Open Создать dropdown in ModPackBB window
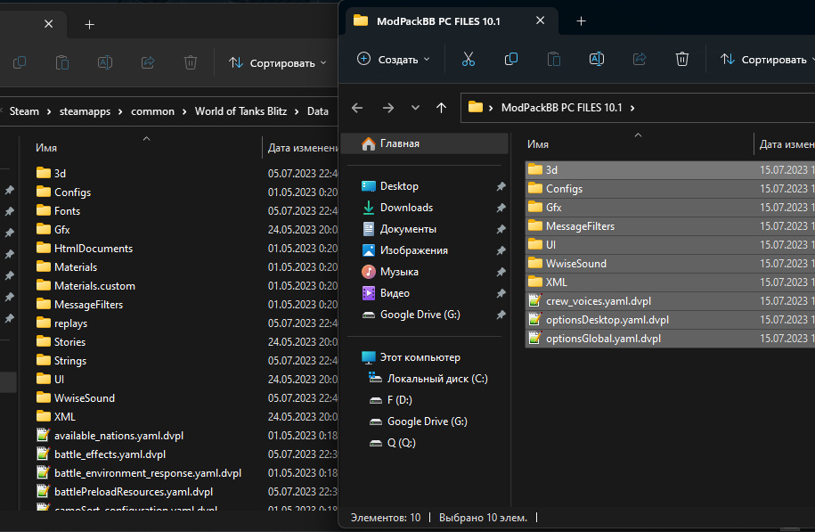 (394, 60)
